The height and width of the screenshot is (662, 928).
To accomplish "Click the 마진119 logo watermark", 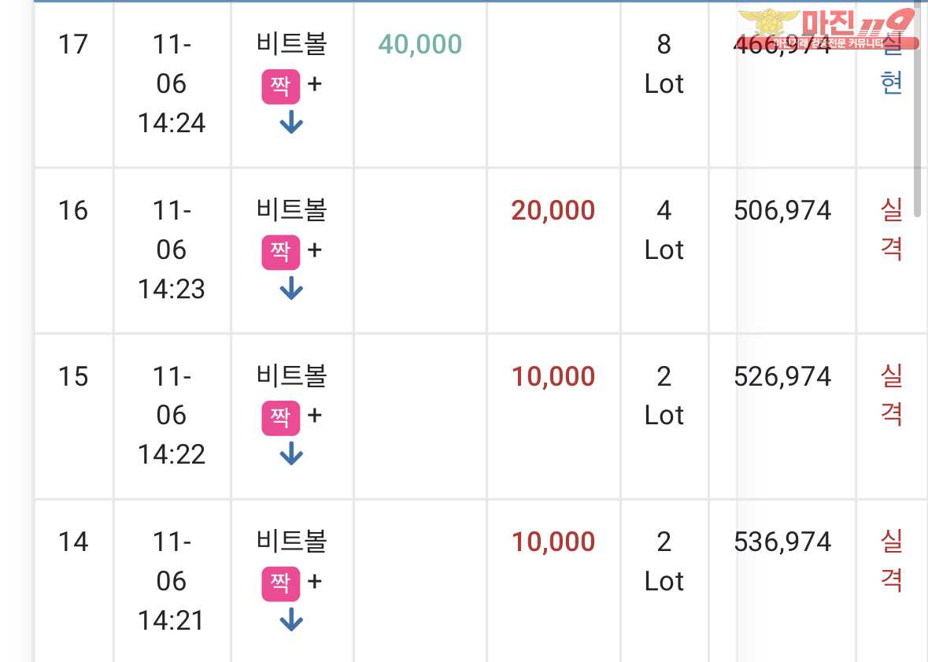I will point(827,28).
